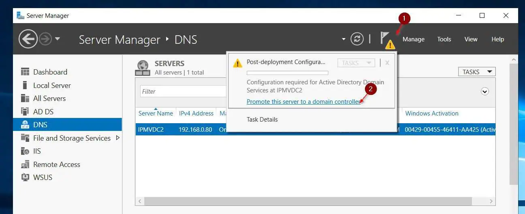Open the Help menu

[x=497, y=39]
